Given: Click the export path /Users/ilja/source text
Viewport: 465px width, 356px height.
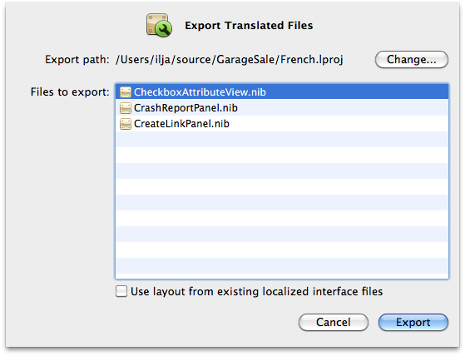Looking at the screenshot, I should coord(230,60).
